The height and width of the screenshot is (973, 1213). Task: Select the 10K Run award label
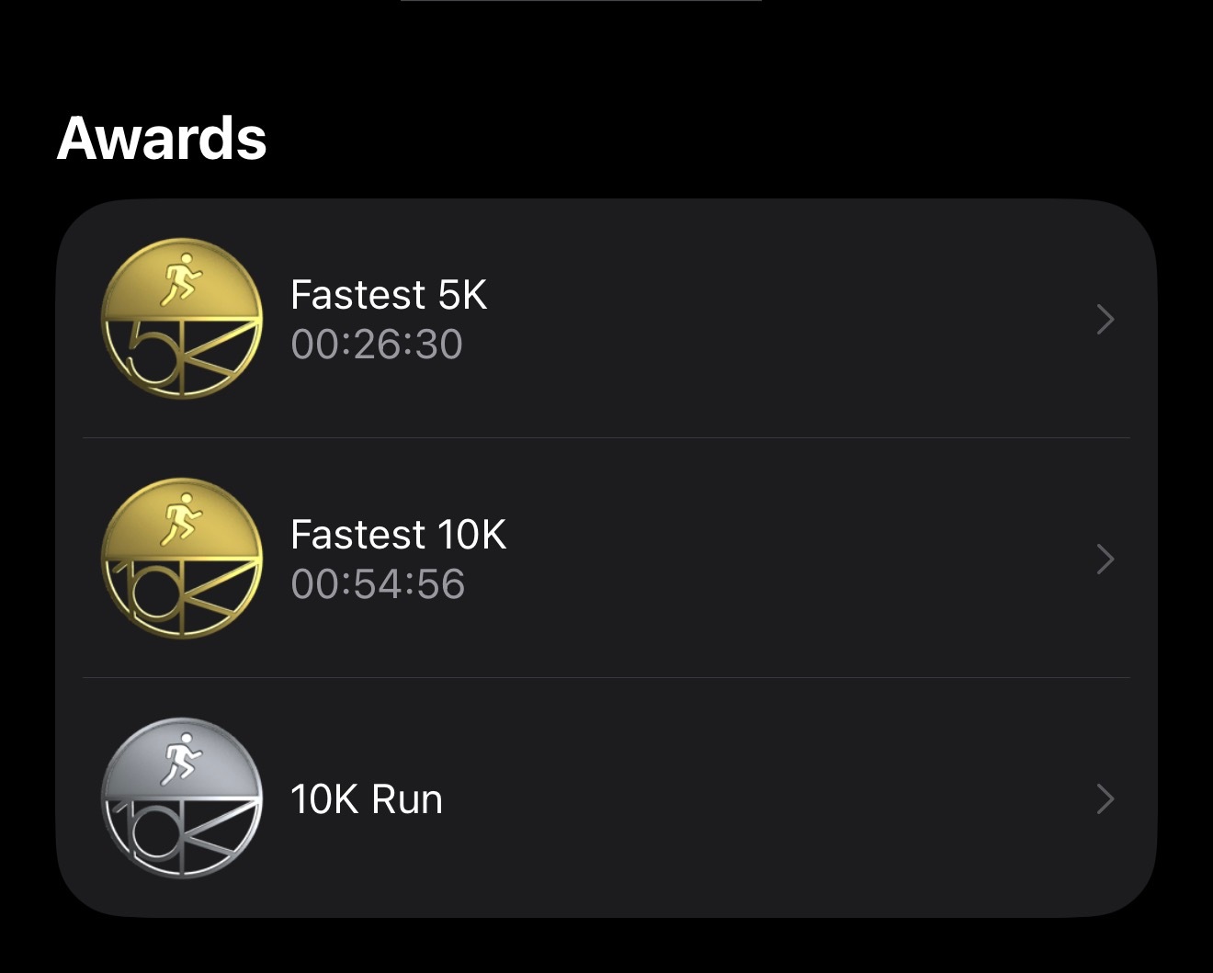point(367,799)
